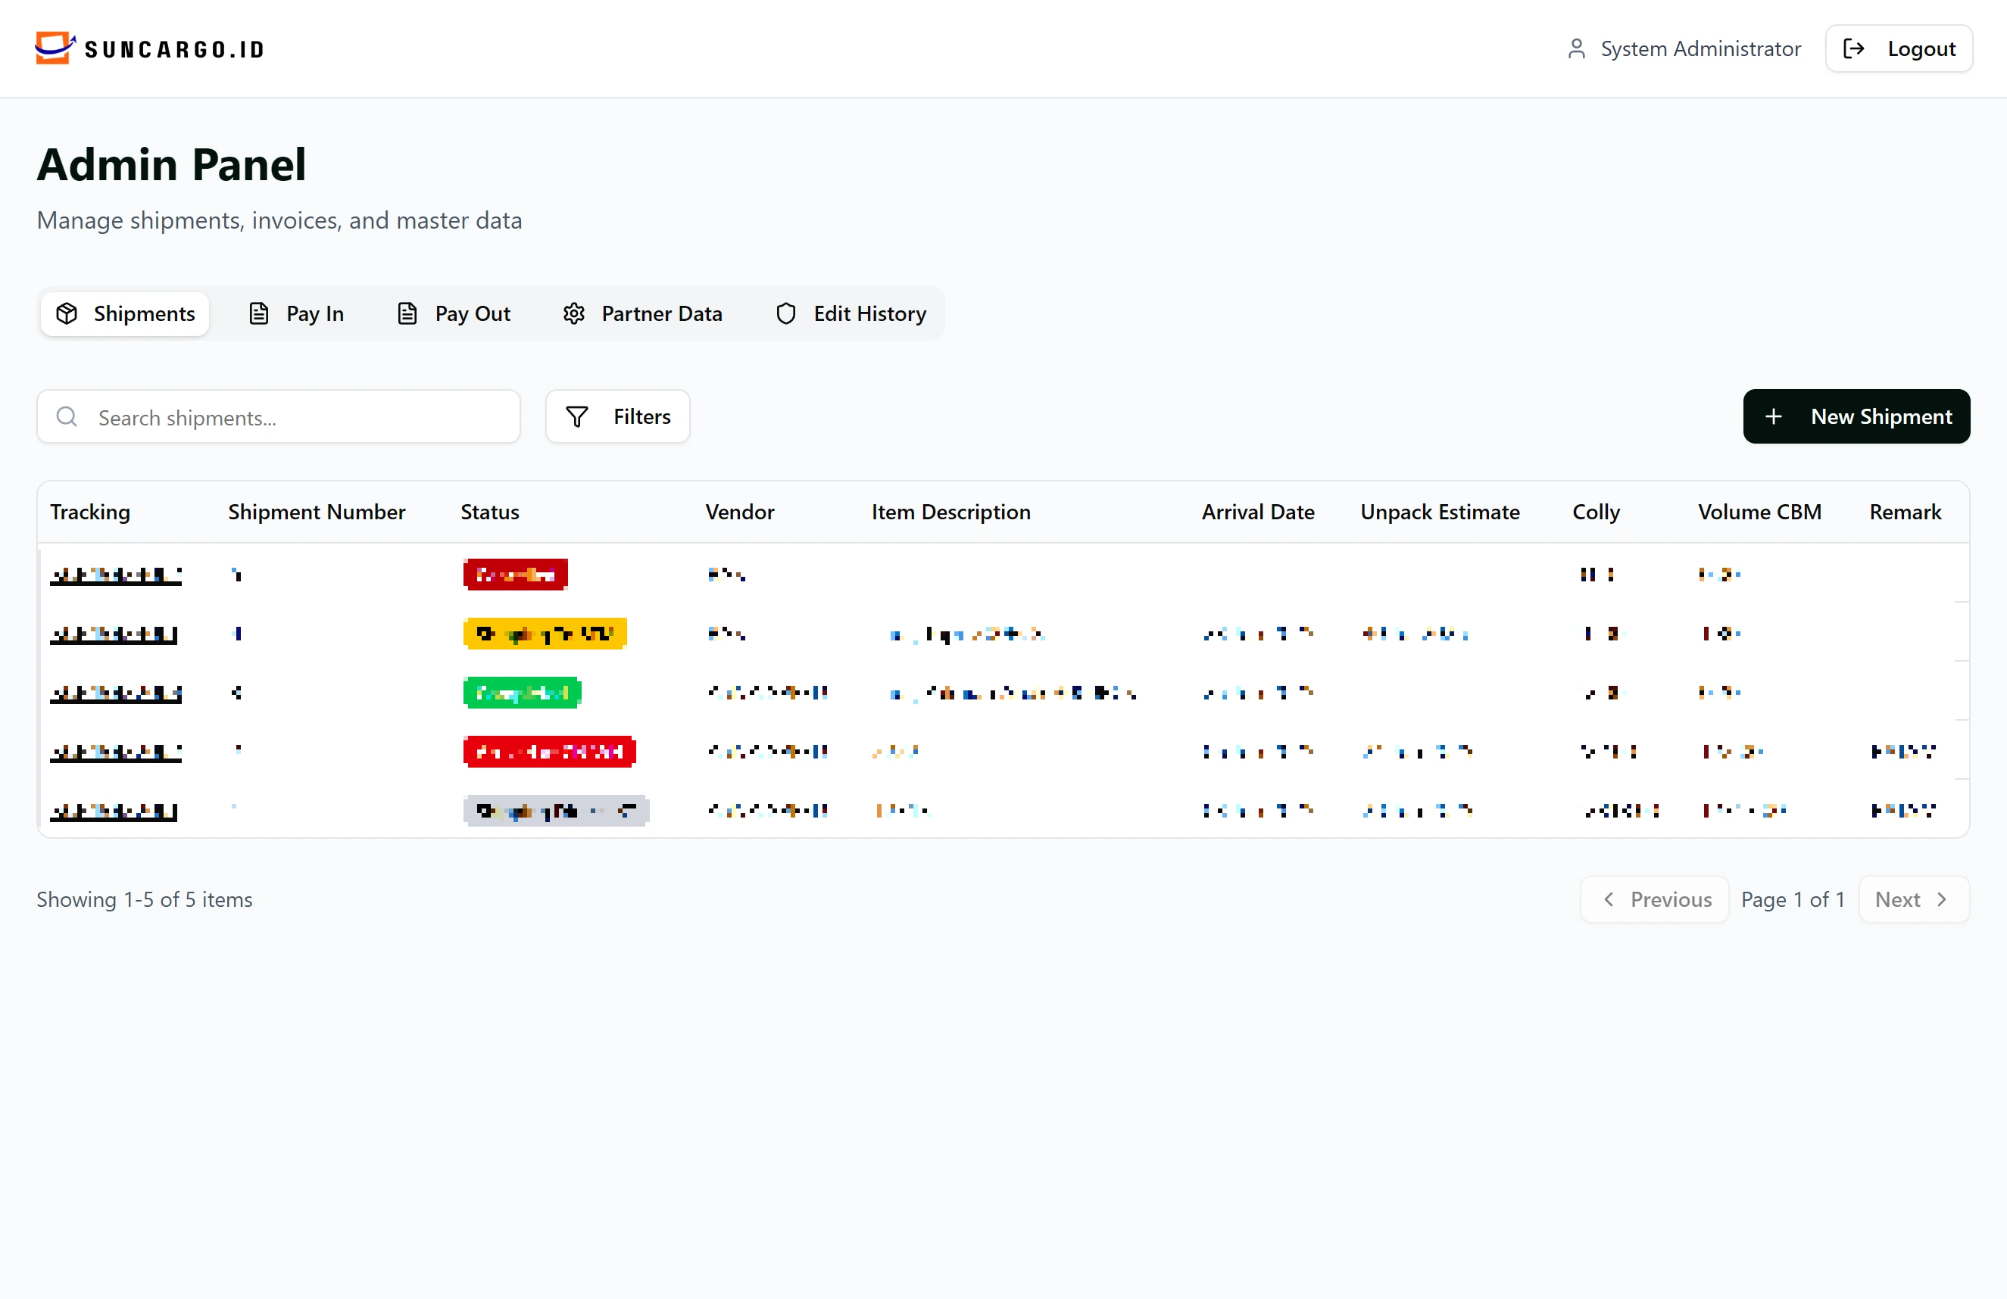Open the Edit History tab
This screenshot has height=1299, width=2007.
pyautogui.click(x=850, y=313)
